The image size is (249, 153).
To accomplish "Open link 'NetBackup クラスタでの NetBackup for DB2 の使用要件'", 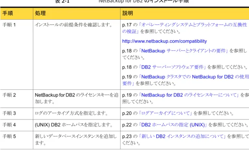I will point(185,80).
